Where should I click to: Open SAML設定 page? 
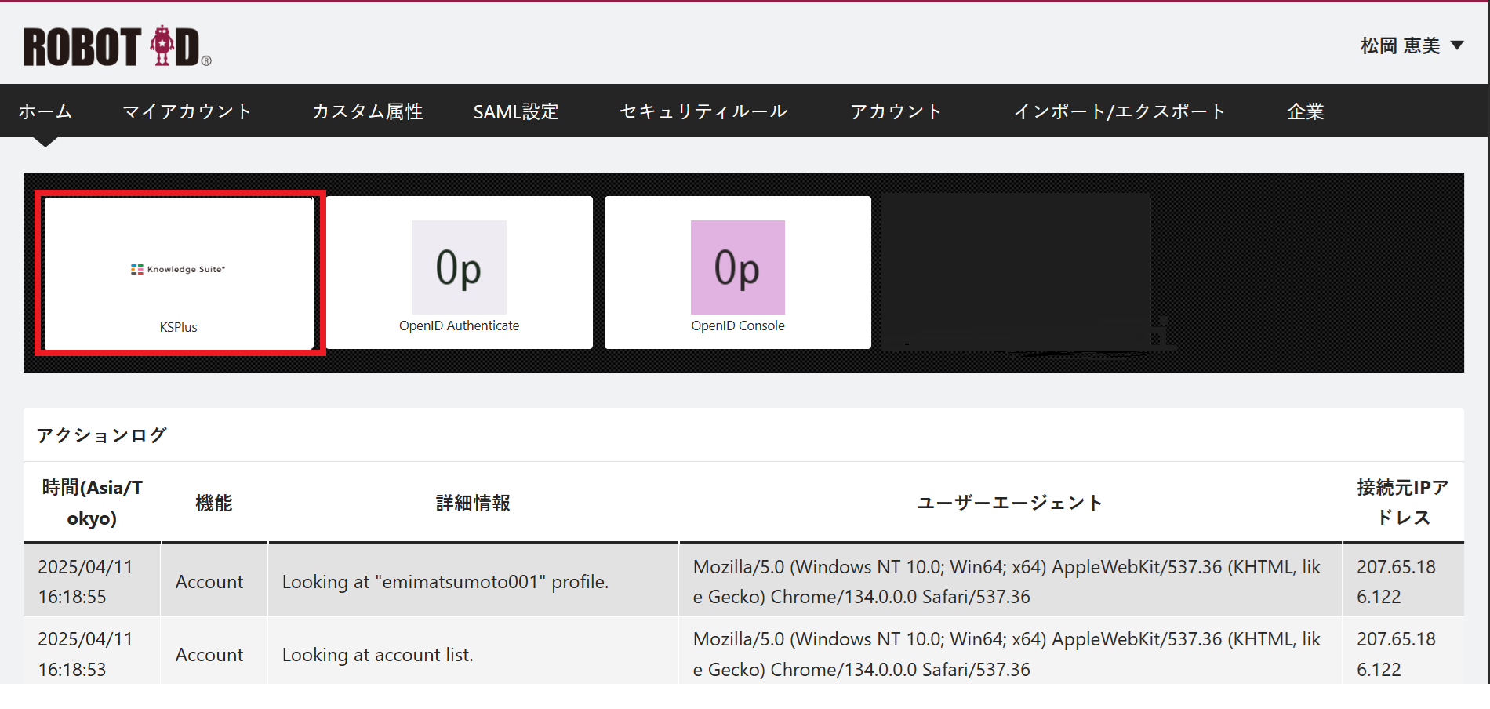pyautogui.click(x=515, y=111)
